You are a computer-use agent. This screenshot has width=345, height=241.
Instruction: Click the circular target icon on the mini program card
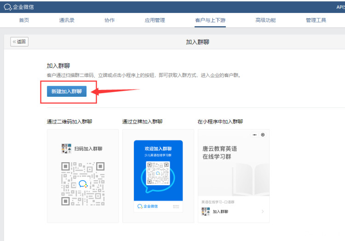tap(263, 135)
